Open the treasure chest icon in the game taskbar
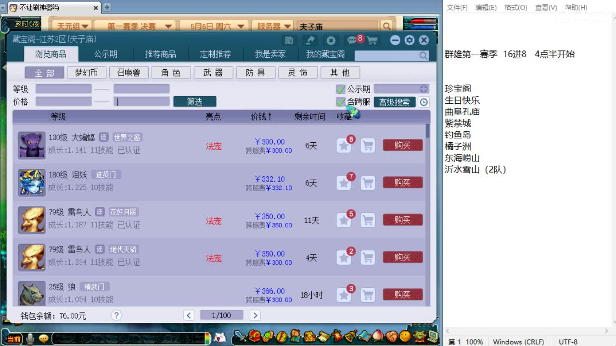The height and width of the screenshot is (346, 616). (x=254, y=338)
